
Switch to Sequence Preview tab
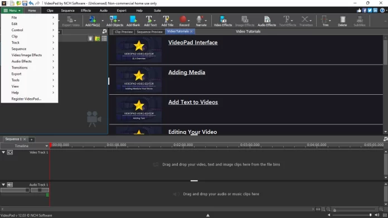[149, 32]
